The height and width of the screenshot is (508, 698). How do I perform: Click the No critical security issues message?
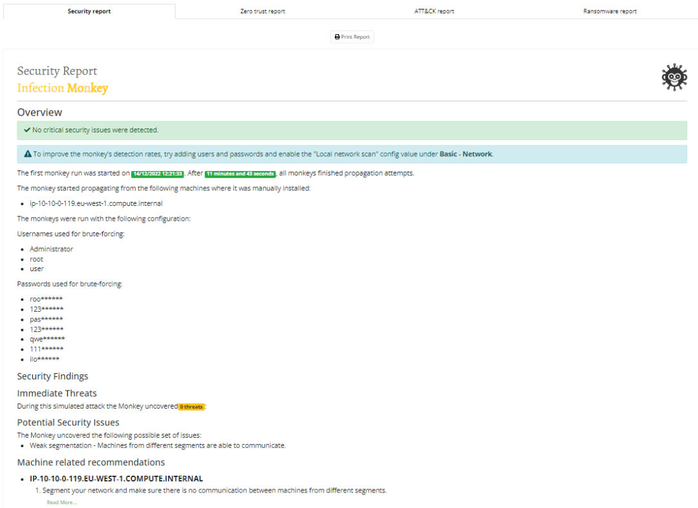[95, 130]
